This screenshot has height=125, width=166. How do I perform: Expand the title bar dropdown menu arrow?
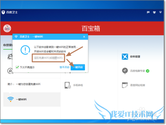click(160, 12)
